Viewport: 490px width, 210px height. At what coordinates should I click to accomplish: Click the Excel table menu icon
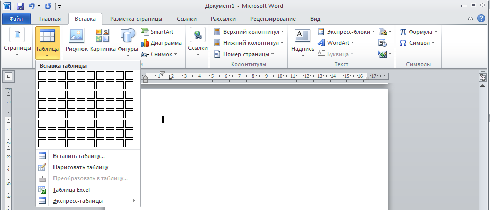point(42,190)
